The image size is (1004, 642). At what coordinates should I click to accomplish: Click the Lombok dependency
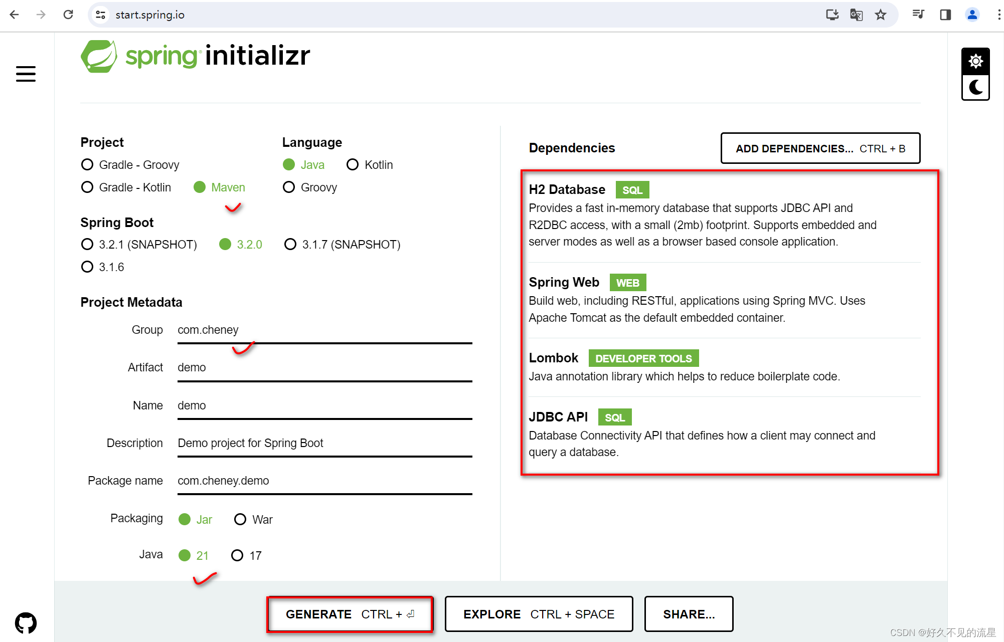(x=724, y=367)
